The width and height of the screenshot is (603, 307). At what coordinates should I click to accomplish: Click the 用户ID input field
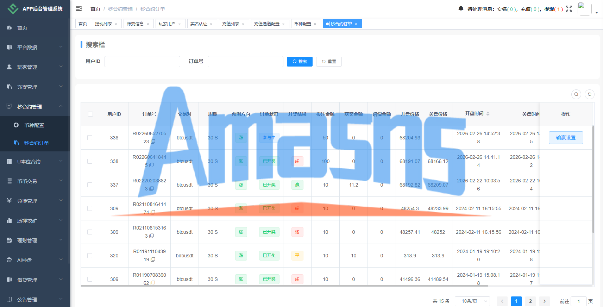click(142, 62)
